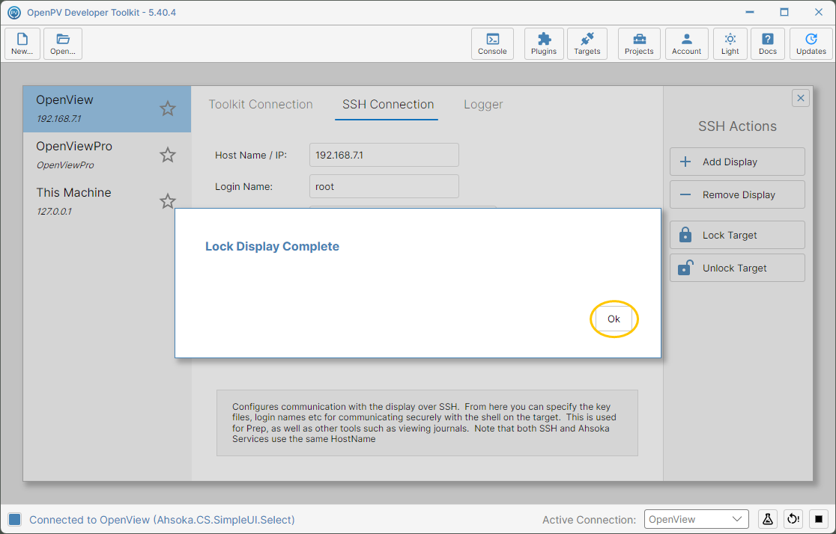Screen dimensions: 836x534
Task: Click Lock Target button
Action: [737, 236]
